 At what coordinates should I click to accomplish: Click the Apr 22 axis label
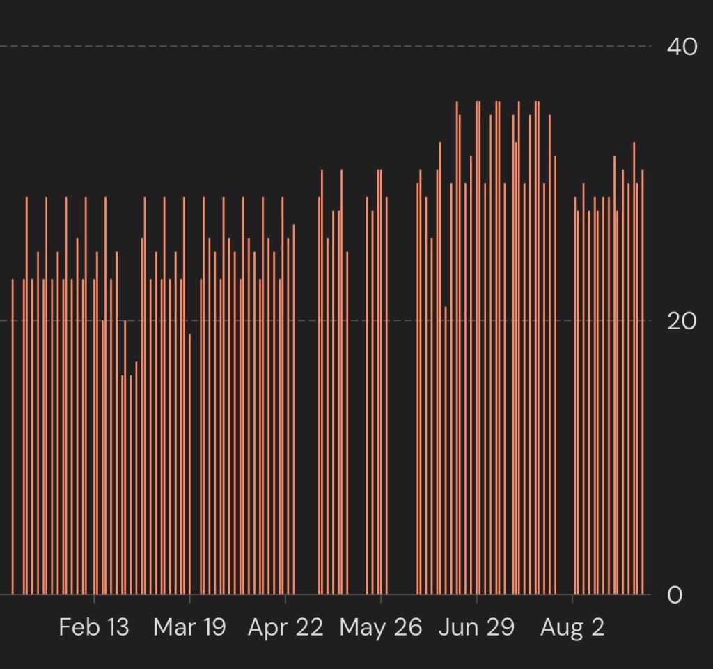[285, 628]
